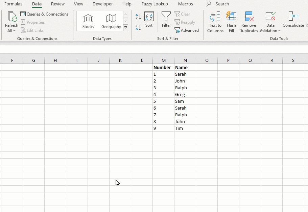Choose the Geography data type
The width and height of the screenshot is (308, 212).
pyautogui.click(x=111, y=21)
